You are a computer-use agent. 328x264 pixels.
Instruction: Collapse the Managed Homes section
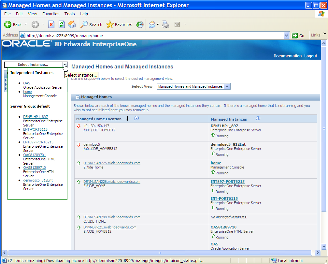tap(78, 97)
